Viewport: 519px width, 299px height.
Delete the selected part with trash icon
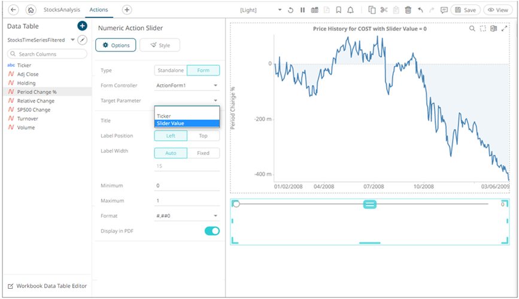(408, 10)
